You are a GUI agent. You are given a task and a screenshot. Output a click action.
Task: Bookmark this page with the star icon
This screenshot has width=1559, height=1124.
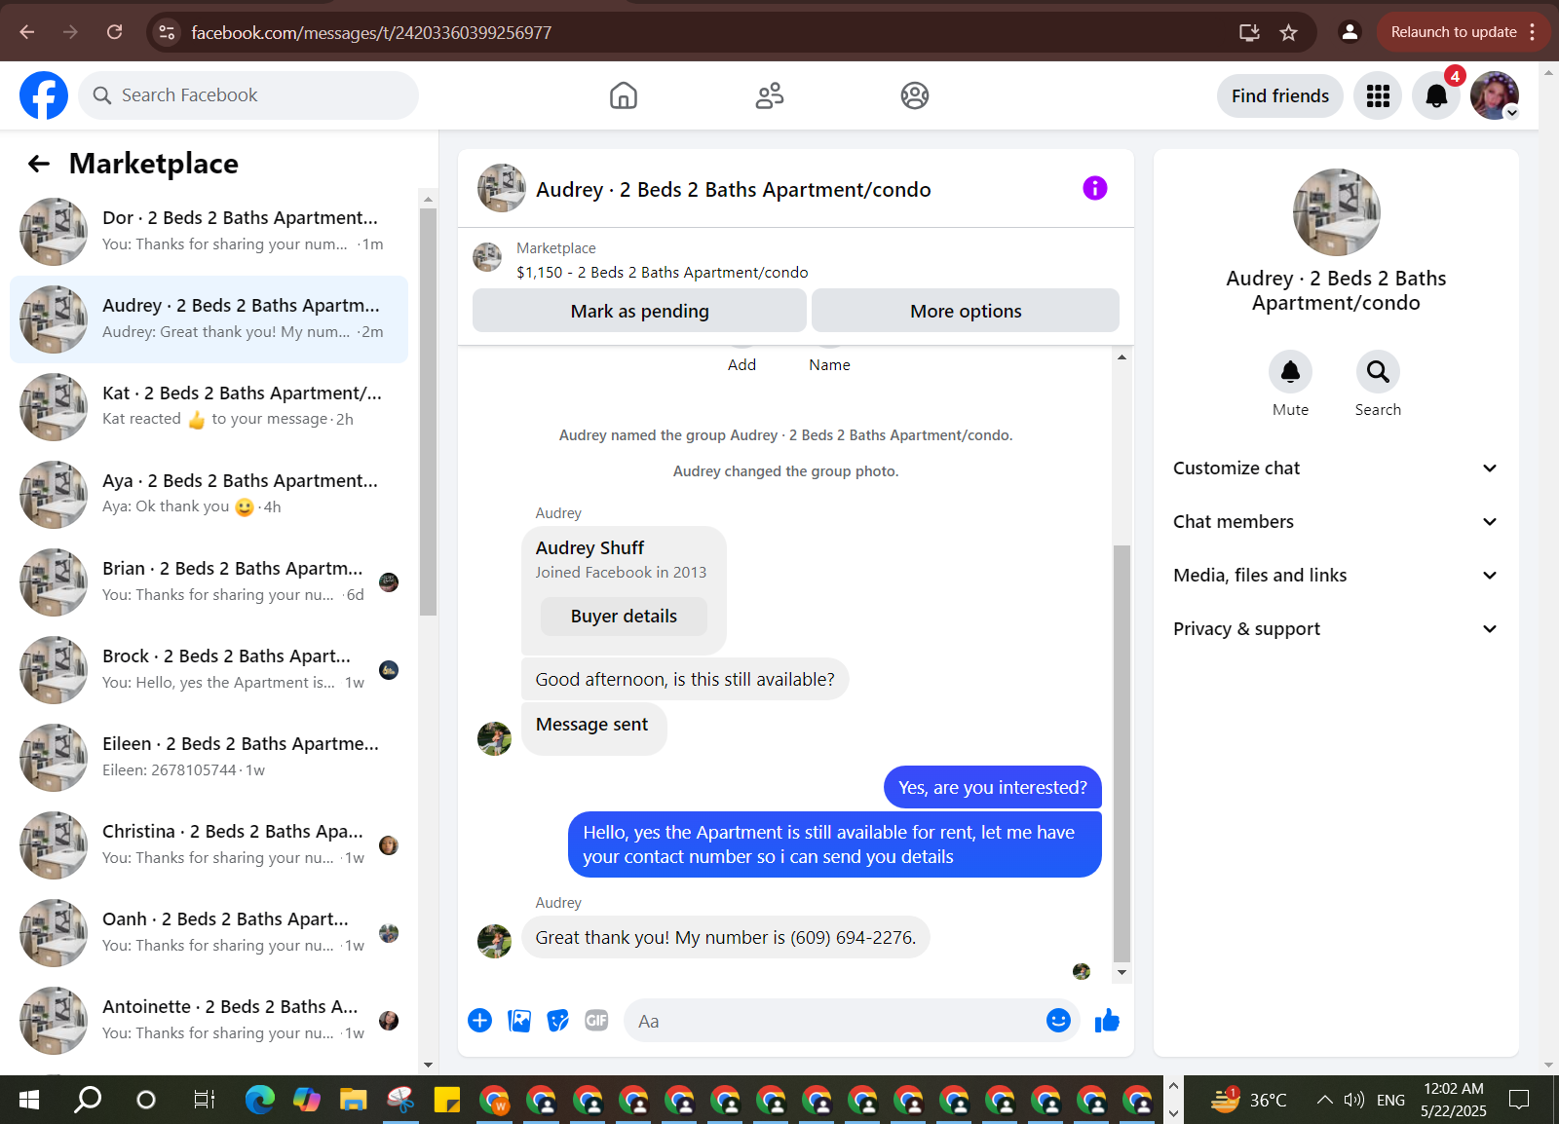click(1288, 32)
